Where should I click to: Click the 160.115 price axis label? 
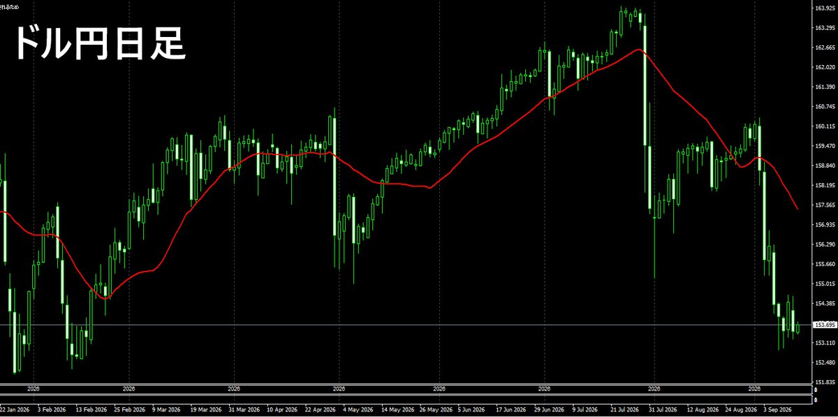point(825,126)
